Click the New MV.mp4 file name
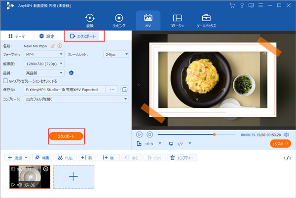This screenshot has width=296, height=198. click(35, 46)
